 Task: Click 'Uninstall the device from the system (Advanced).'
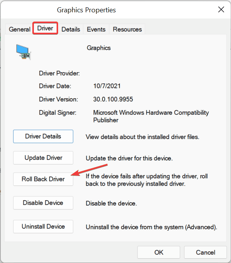[151, 227]
